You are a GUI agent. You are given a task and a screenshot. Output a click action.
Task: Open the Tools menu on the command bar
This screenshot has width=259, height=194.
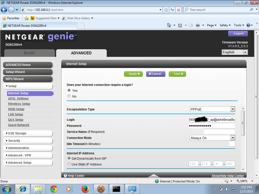238,25
